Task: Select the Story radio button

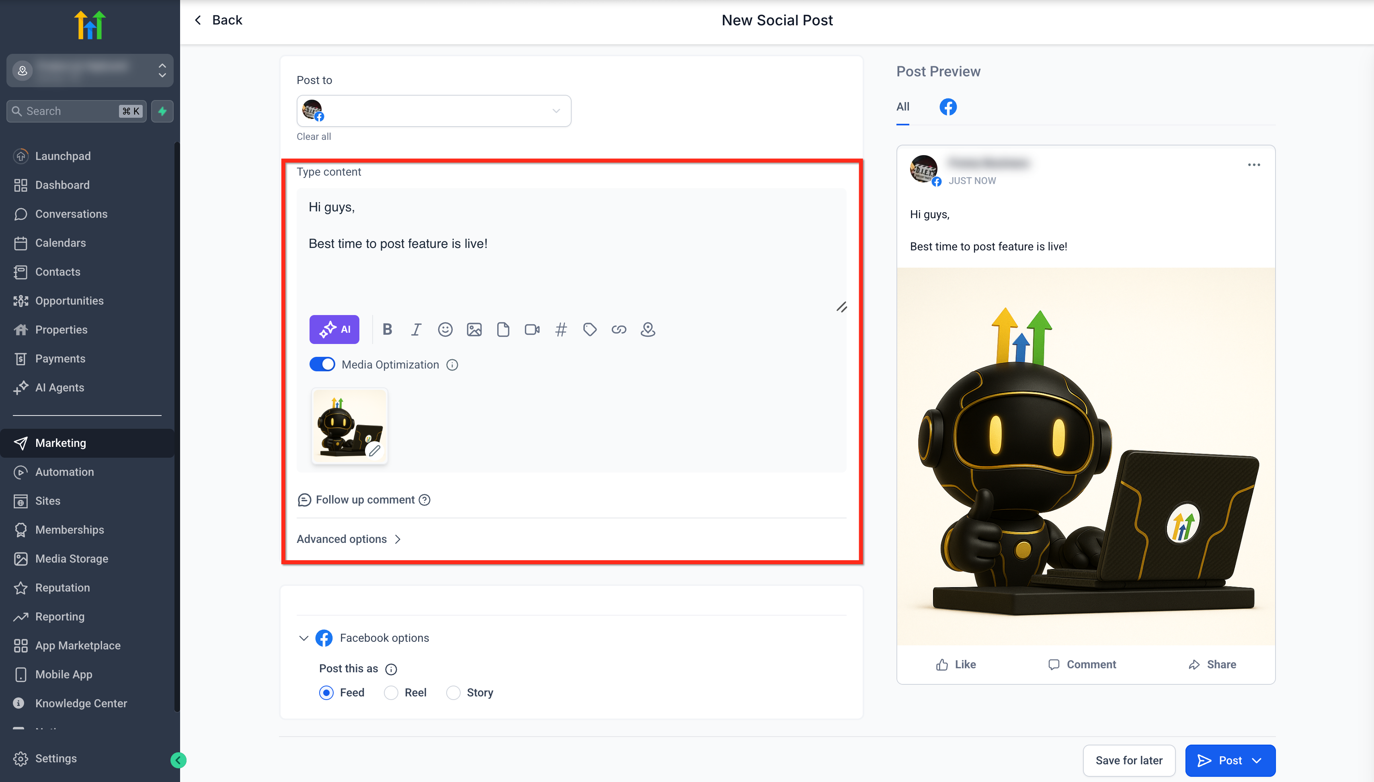Action: coord(453,692)
